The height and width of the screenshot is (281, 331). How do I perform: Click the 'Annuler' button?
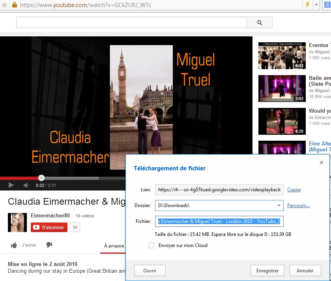pos(305,271)
